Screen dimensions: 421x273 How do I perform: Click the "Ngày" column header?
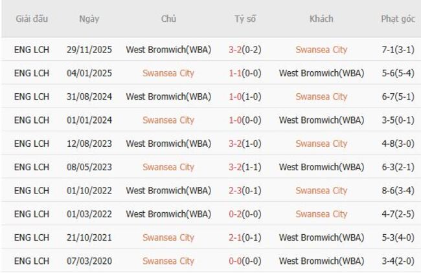(x=89, y=19)
